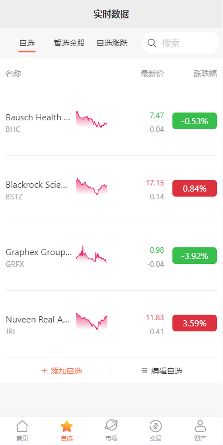Focus the 搜索 search field
223x445 pixels.
181,43
